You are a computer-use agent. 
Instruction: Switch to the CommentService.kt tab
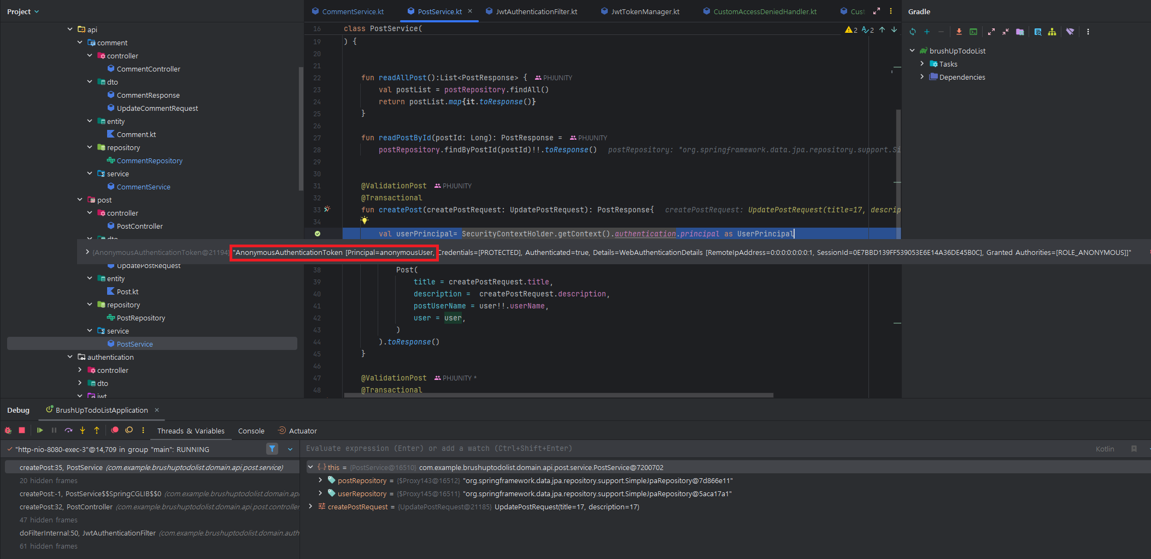click(348, 11)
